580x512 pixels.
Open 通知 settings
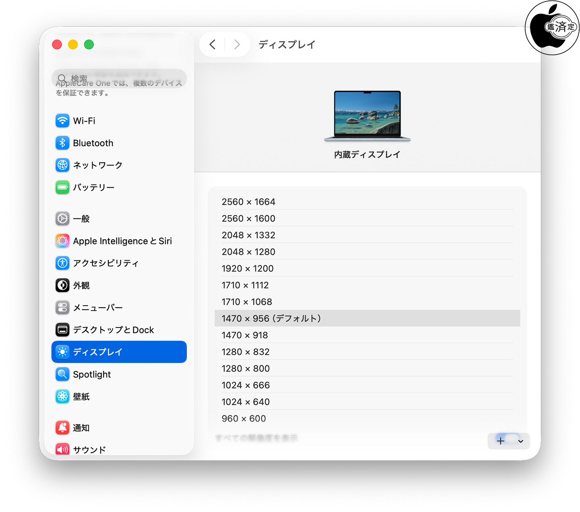click(81, 428)
